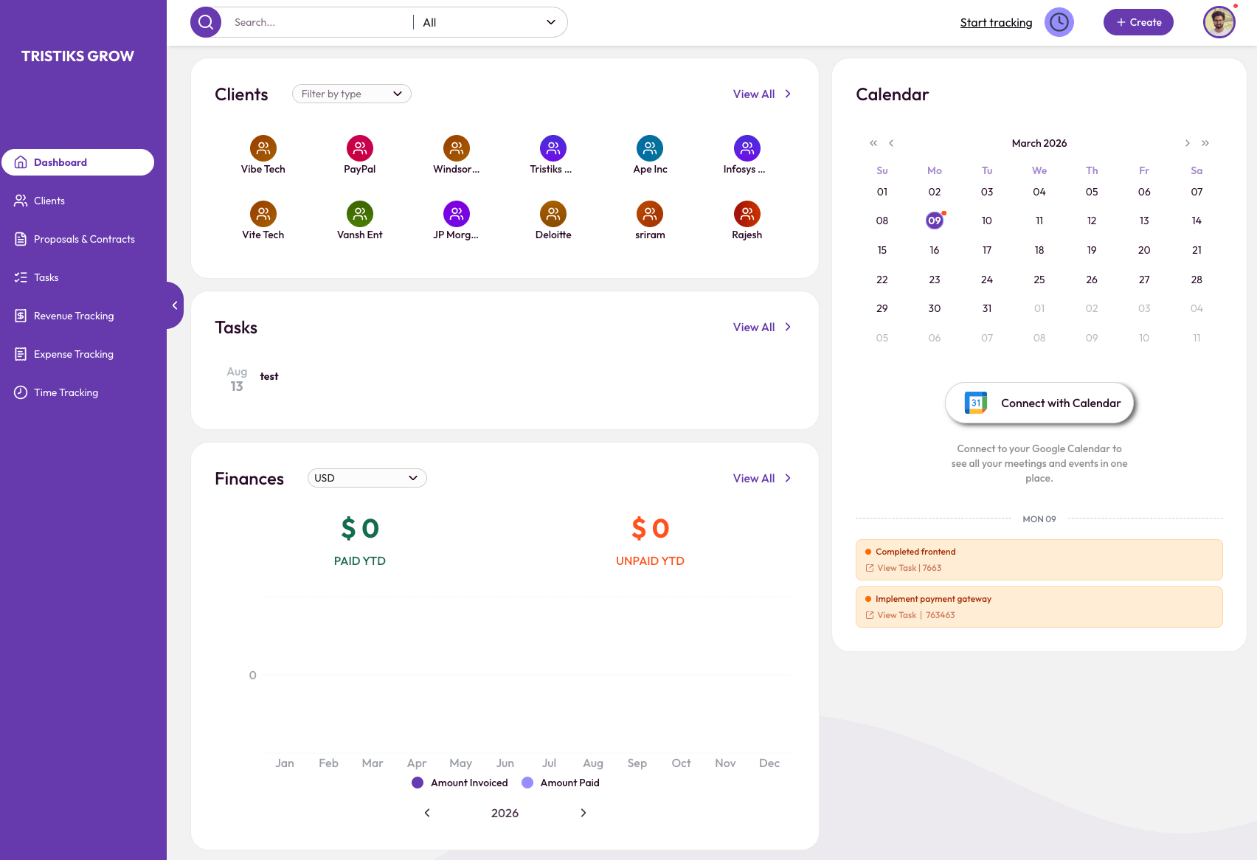The height and width of the screenshot is (860, 1257).
Task: Click the Completed frontend event
Action: tap(1039, 560)
